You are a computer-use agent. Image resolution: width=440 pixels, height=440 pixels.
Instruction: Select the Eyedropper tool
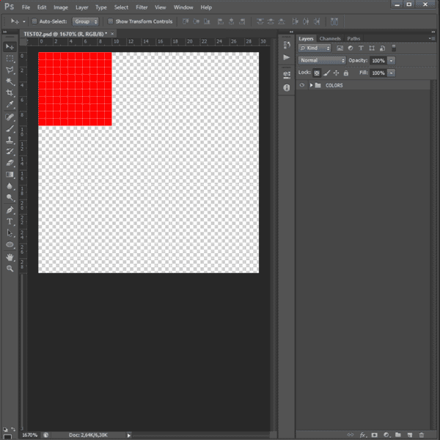pos(10,104)
